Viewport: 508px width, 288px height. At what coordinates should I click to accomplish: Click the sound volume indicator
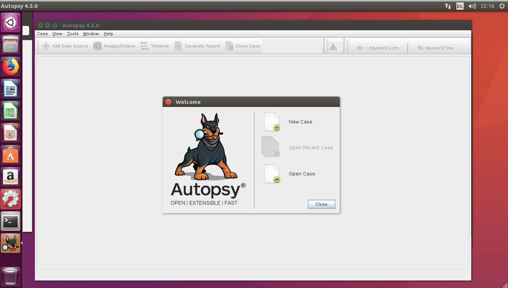(x=472, y=6)
